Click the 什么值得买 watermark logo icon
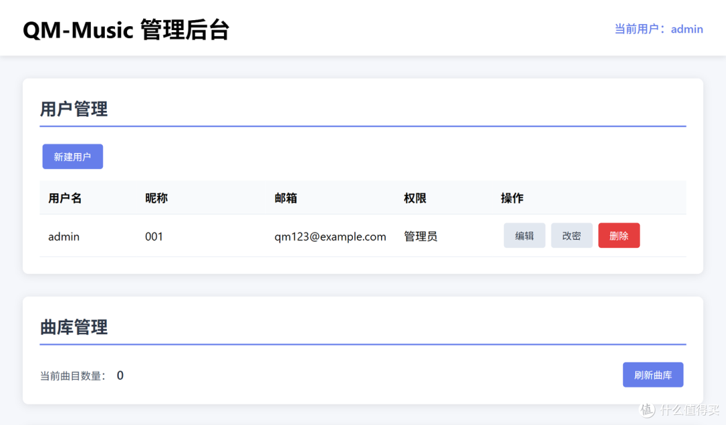The height and width of the screenshot is (425, 726). [x=647, y=409]
